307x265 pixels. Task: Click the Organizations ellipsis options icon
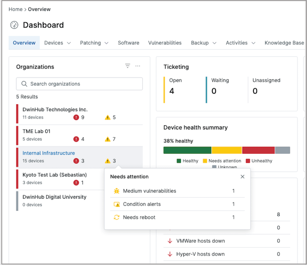(138, 66)
